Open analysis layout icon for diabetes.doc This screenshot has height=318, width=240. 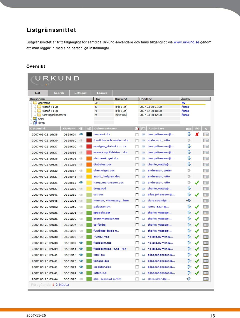(206, 164)
